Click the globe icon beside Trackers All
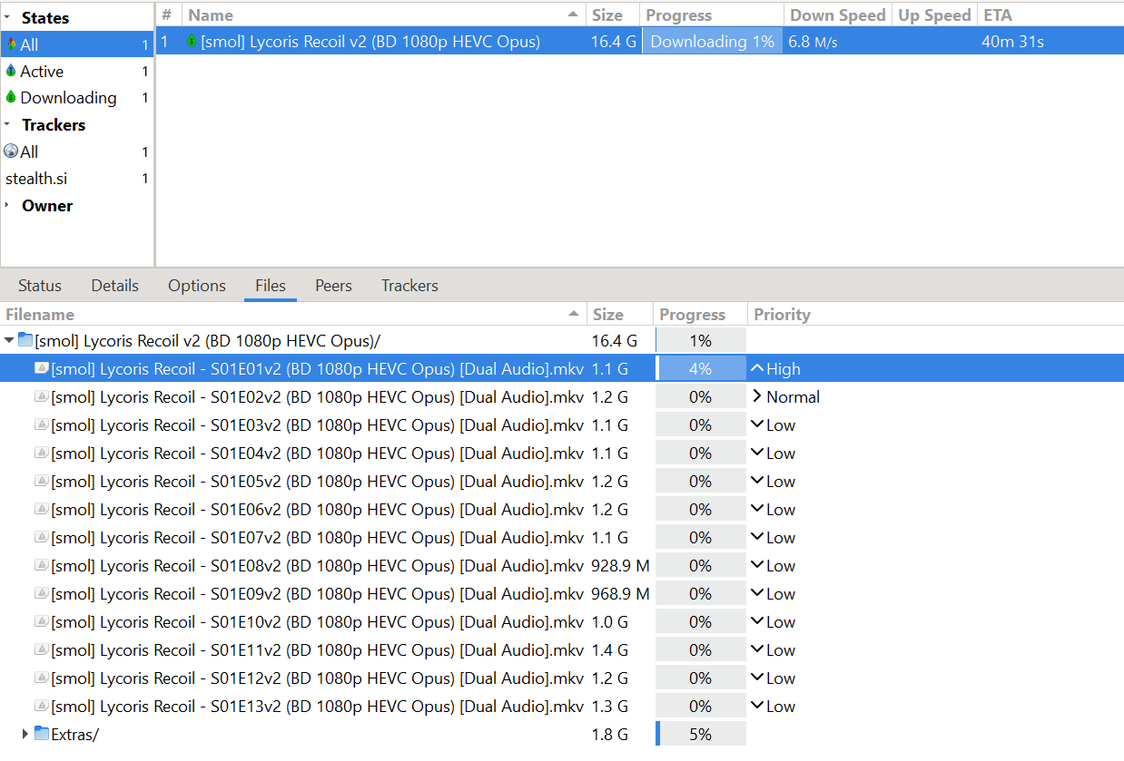1124x761 pixels. (11, 151)
